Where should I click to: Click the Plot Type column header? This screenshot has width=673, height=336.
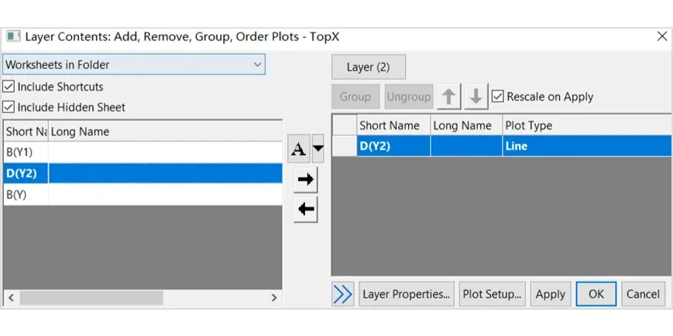tap(586, 125)
